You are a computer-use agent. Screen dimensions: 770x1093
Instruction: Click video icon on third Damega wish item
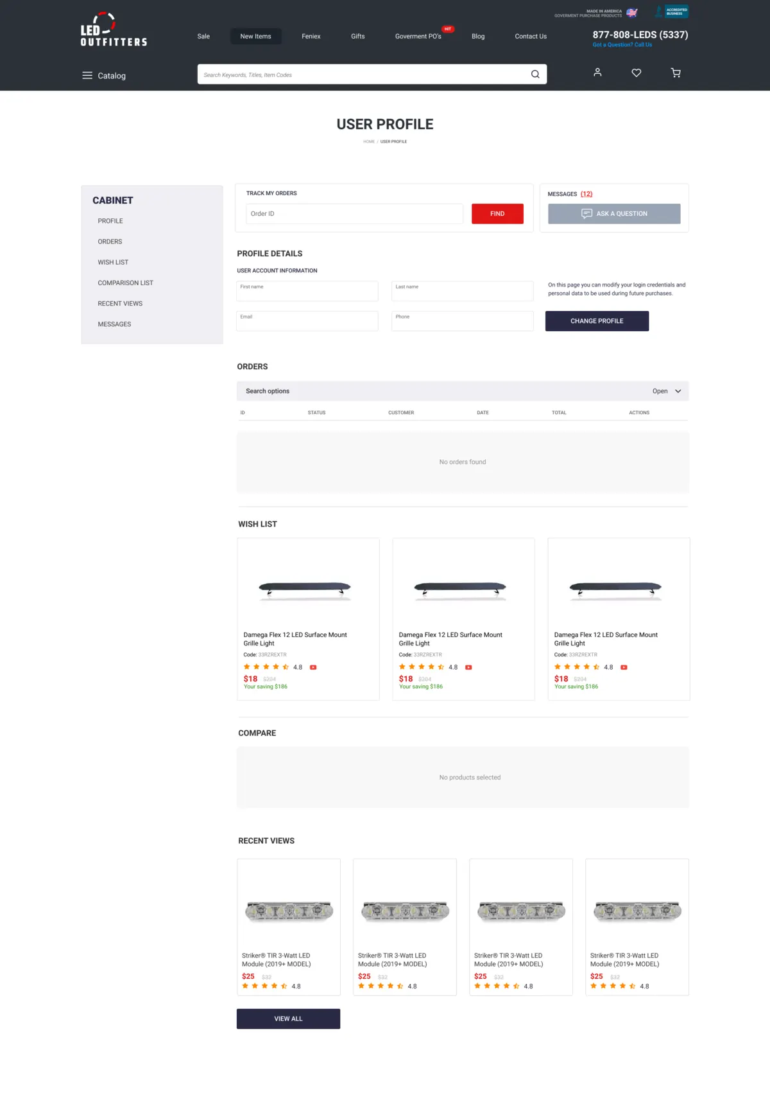coord(624,667)
